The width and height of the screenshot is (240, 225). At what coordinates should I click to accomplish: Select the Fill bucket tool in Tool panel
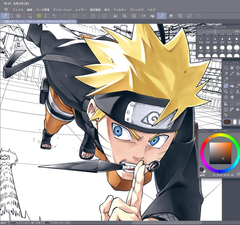[232, 86]
